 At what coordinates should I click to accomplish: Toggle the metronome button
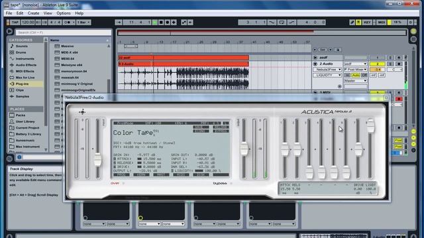pos(69,22)
